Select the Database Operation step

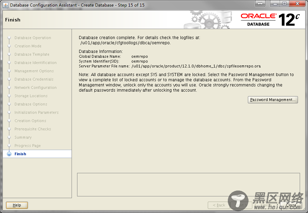(33, 38)
